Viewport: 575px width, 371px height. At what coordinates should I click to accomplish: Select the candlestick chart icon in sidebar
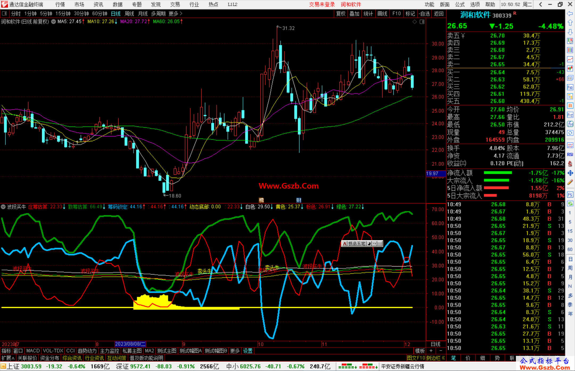570,69
